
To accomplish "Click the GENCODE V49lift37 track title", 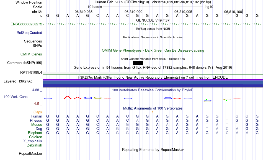I will point(153,20).
